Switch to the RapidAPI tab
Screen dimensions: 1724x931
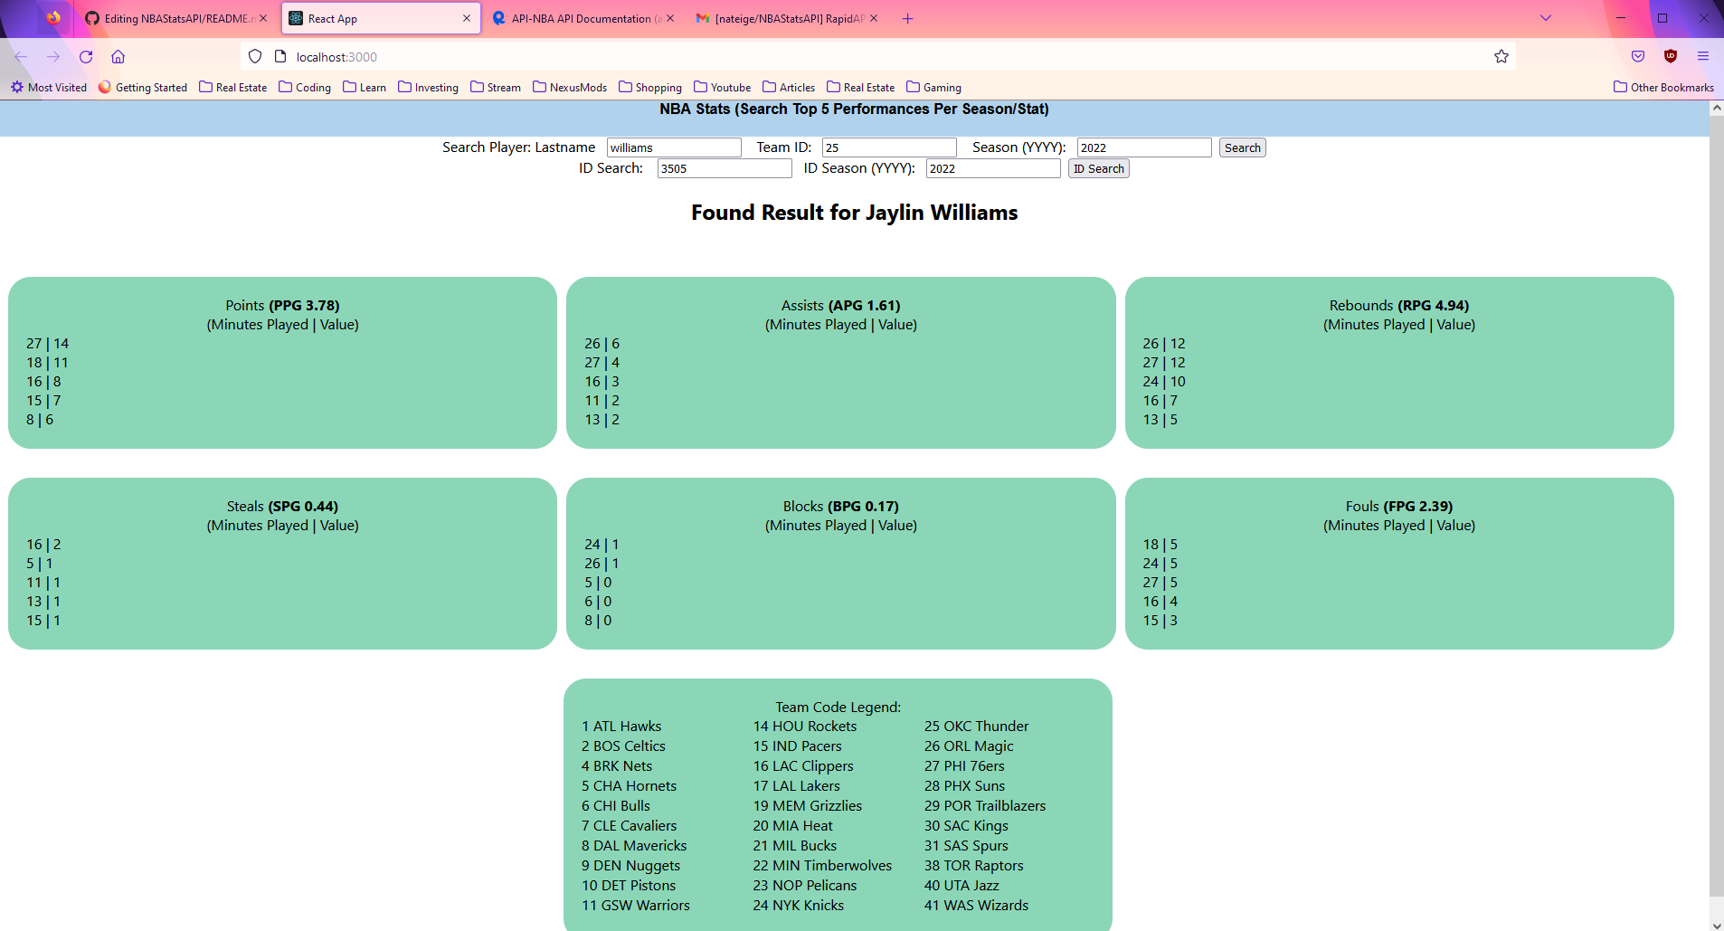point(782,18)
